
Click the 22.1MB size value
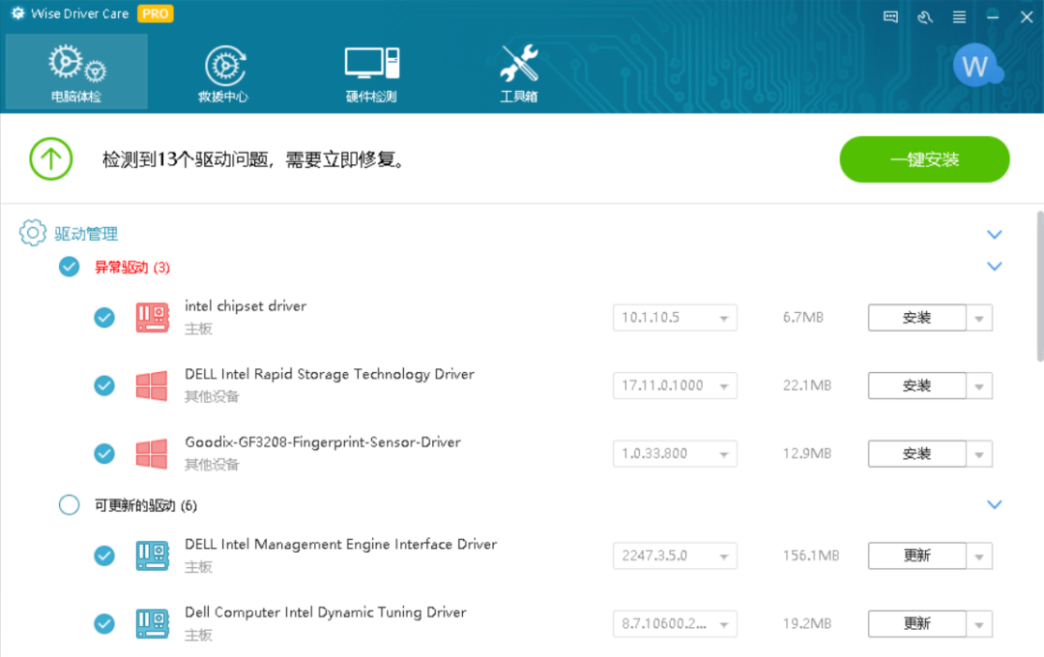click(x=807, y=386)
